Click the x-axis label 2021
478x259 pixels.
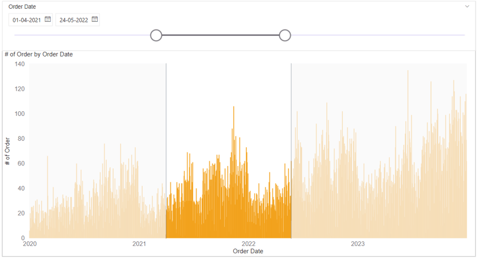click(139, 244)
